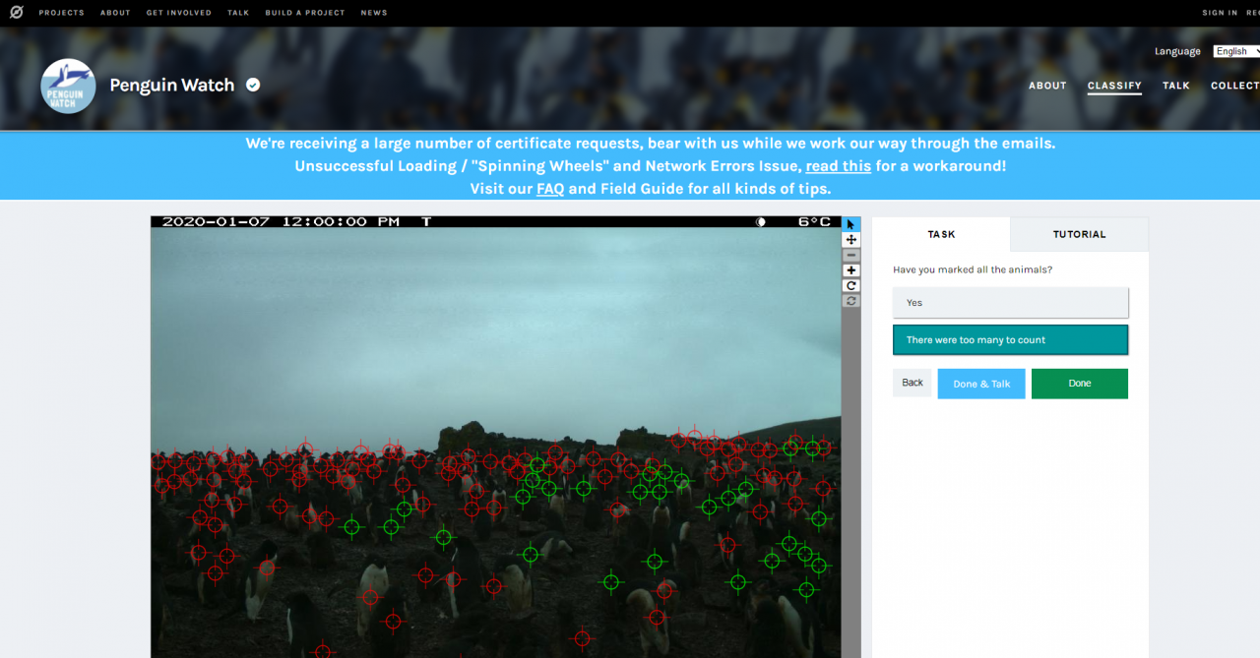Select the project Classify tab

pos(1114,86)
